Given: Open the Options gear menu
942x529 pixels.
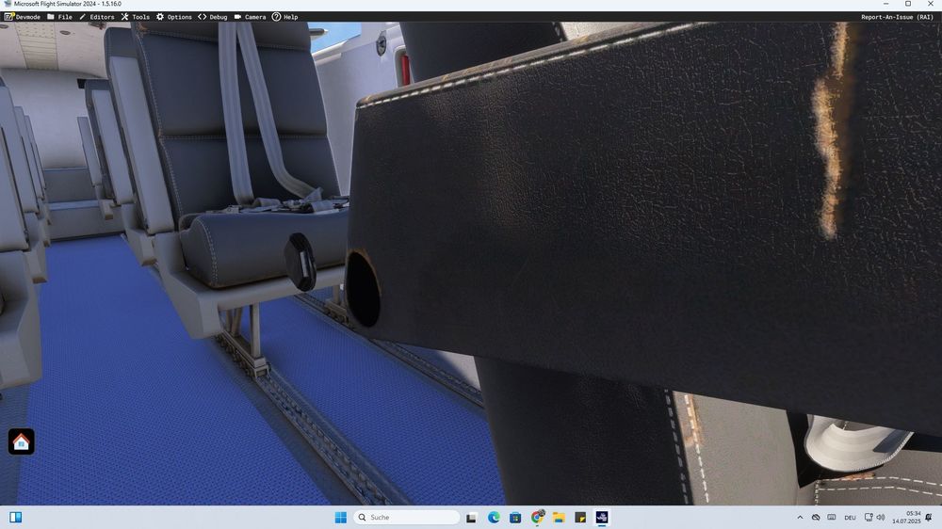Looking at the screenshot, I should tap(173, 17).
